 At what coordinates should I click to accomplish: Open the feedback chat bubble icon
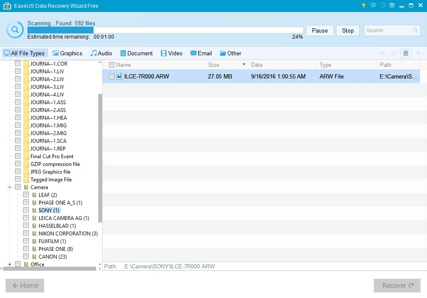(x=373, y=6)
